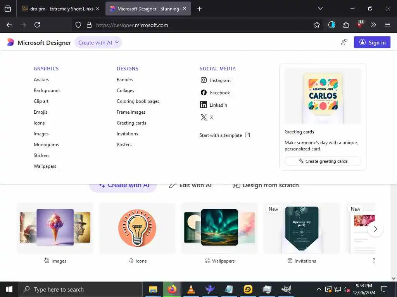The image size is (397, 297).
Task: Pick Monograms in the Graphics column
Action: [x=47, y=145]
